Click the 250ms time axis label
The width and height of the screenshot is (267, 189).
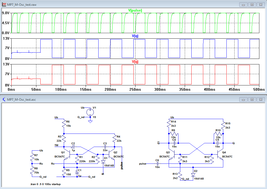135,89
